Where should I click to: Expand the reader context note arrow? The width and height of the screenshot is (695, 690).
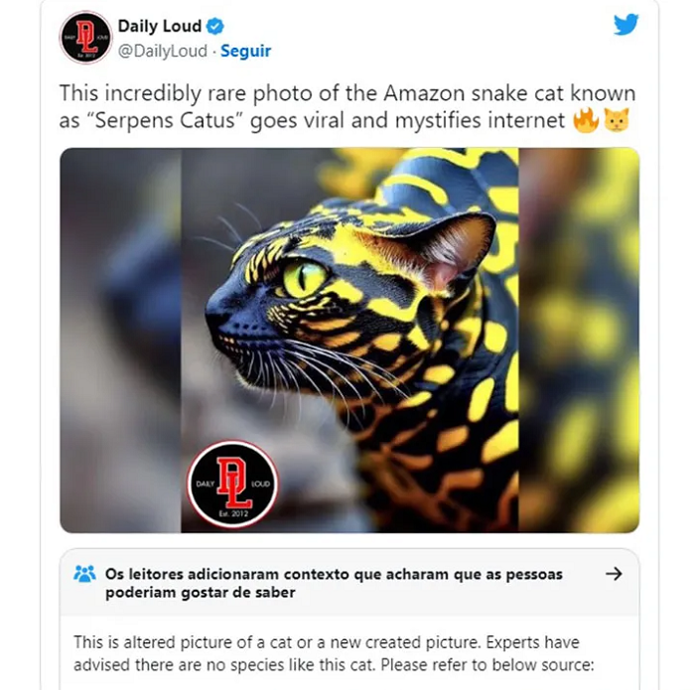[614, 574]
